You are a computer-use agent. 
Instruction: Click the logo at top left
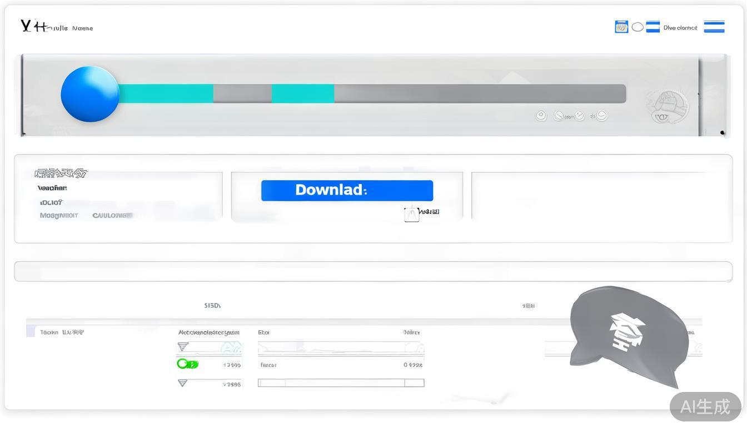tap(33, 26)
